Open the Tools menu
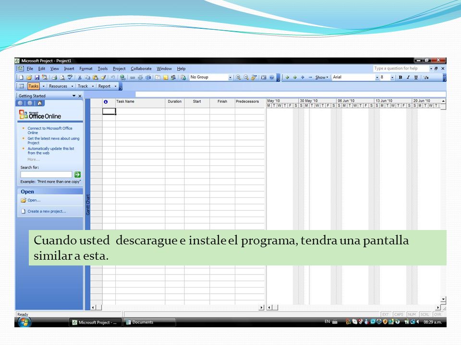This screenshot has width=461, height=345. 103,69
